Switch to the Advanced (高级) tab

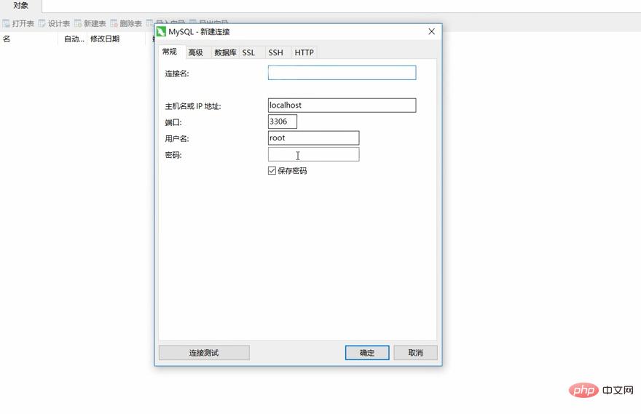coord(196,52)
